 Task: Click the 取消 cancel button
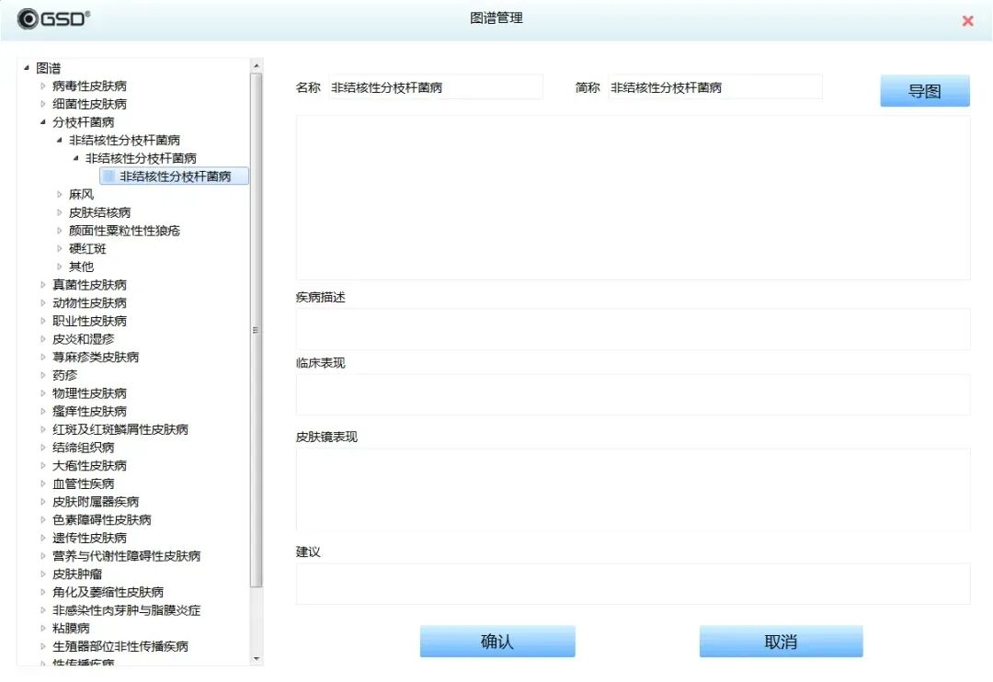(x=781, y=641)
